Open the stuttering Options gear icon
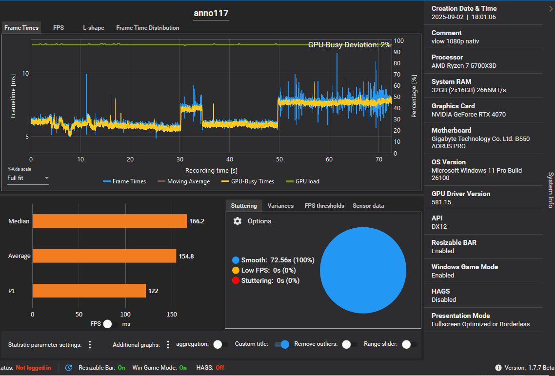The image size is (555, 376). pos(237,221)
